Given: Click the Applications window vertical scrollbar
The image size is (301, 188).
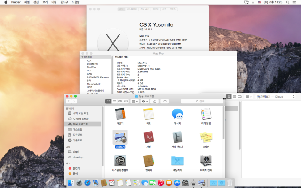Looking at the screenshot, I should click(x=223, y=123).
